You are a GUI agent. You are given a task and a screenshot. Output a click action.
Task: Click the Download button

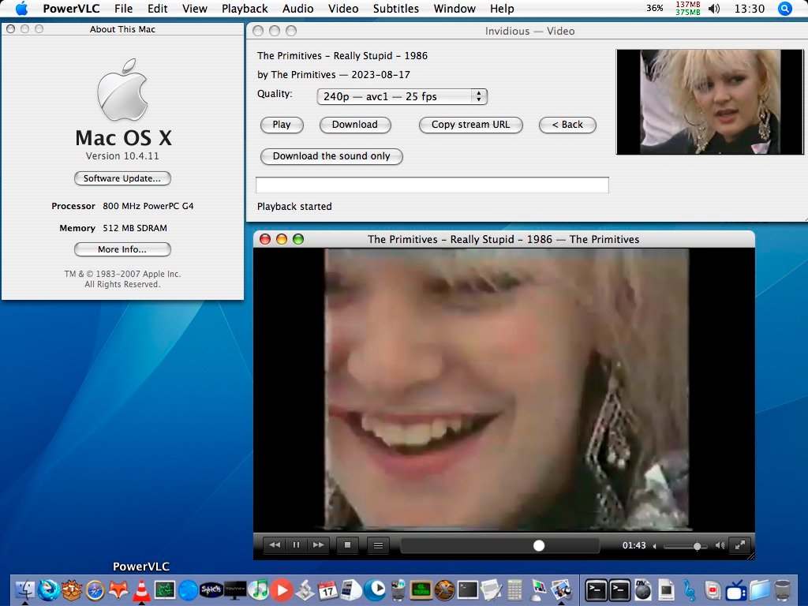click(354, 125)
